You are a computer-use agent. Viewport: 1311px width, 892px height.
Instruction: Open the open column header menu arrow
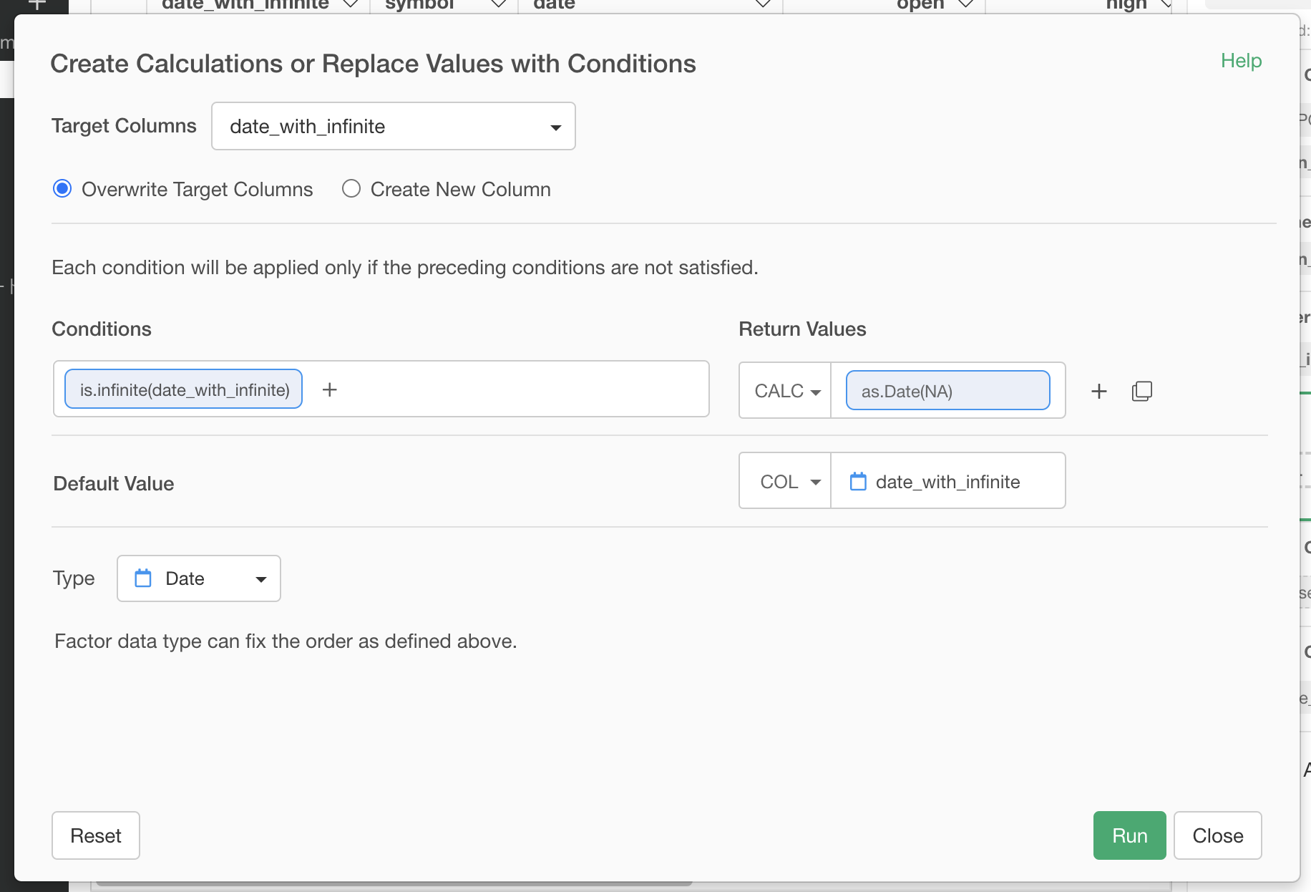pos(965,4)
